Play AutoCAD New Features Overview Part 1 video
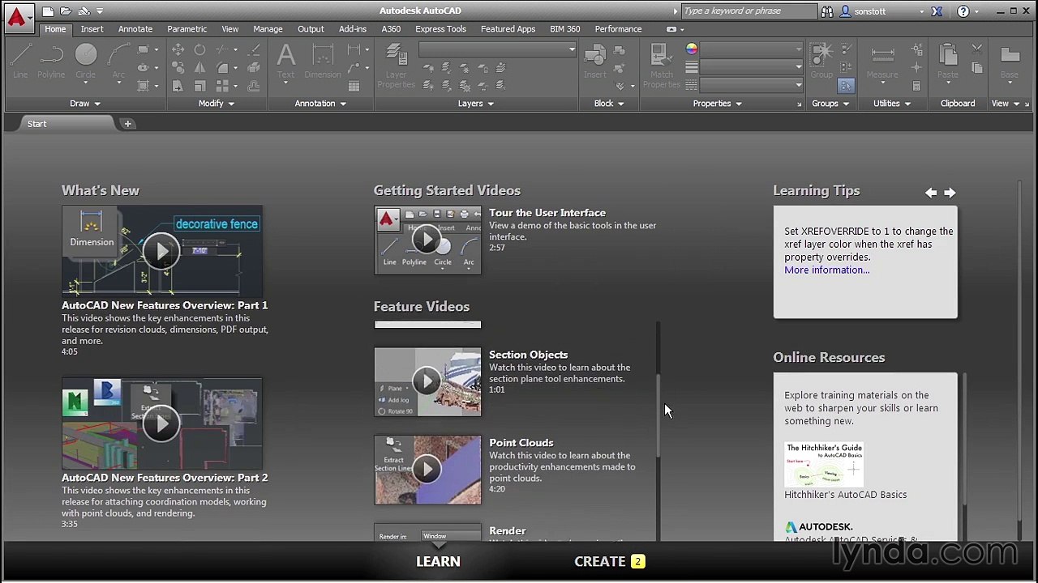The width and height of the screenshot is (1038, 583). pyautogui.click(x=162, y=251)
